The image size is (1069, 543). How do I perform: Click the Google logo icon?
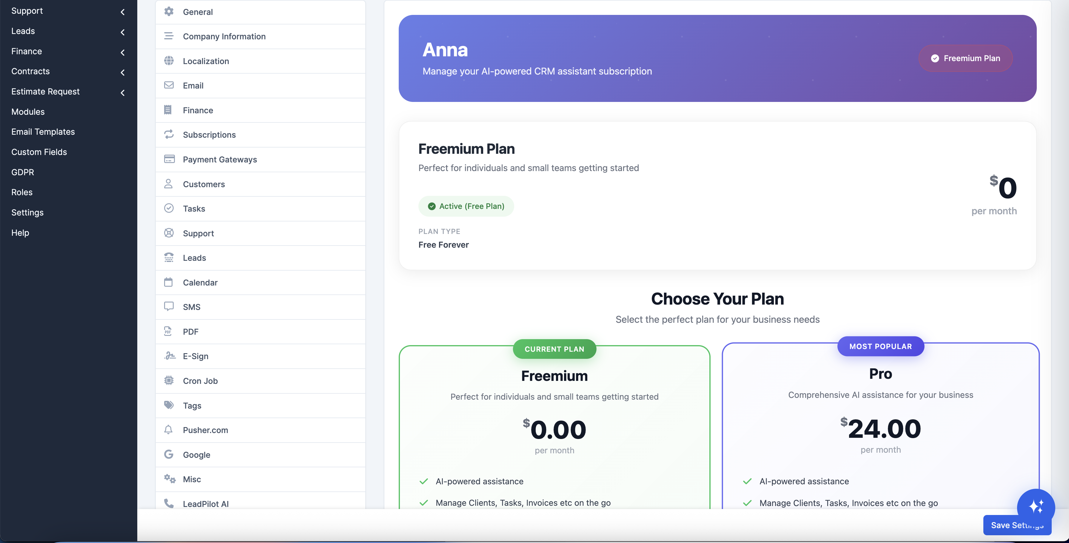tap(169, 454)
